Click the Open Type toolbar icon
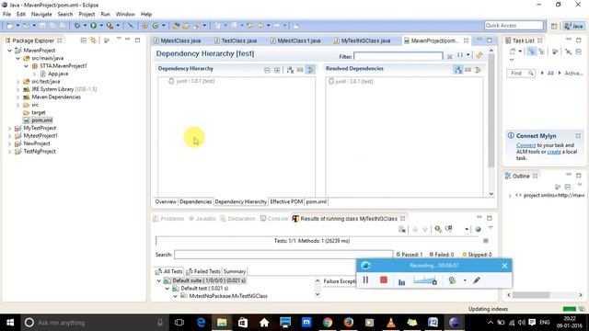Viewport: 589px width, 331px height. tap(176, 26)
